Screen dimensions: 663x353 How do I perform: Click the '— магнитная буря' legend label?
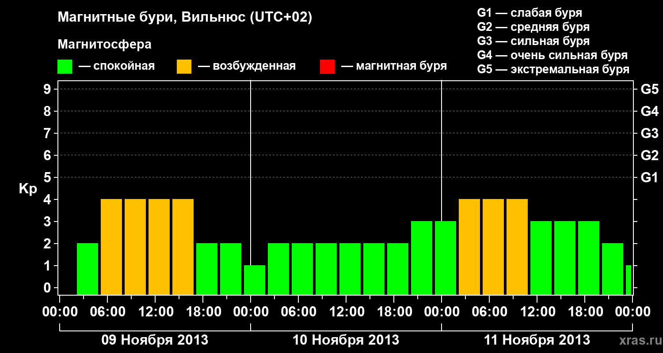point(394,66)
